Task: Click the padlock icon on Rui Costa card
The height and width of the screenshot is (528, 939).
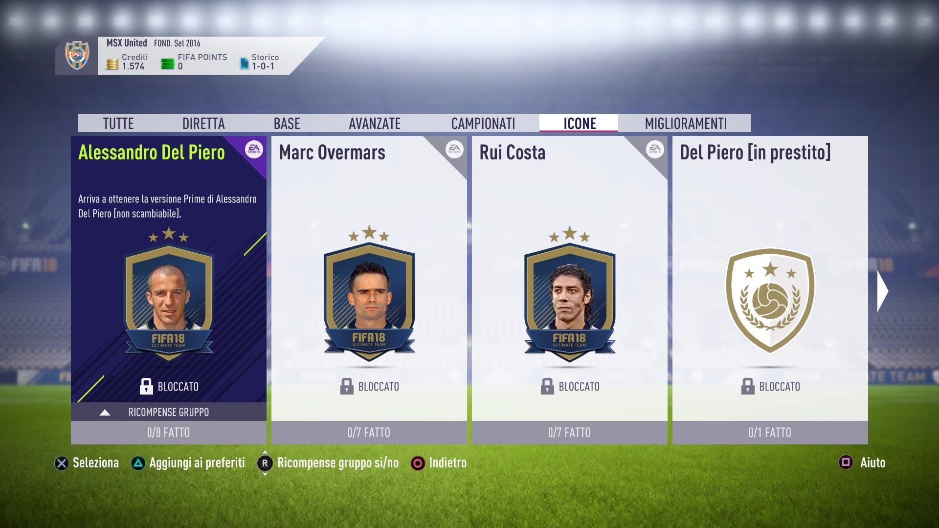Action: coord(547,386)
